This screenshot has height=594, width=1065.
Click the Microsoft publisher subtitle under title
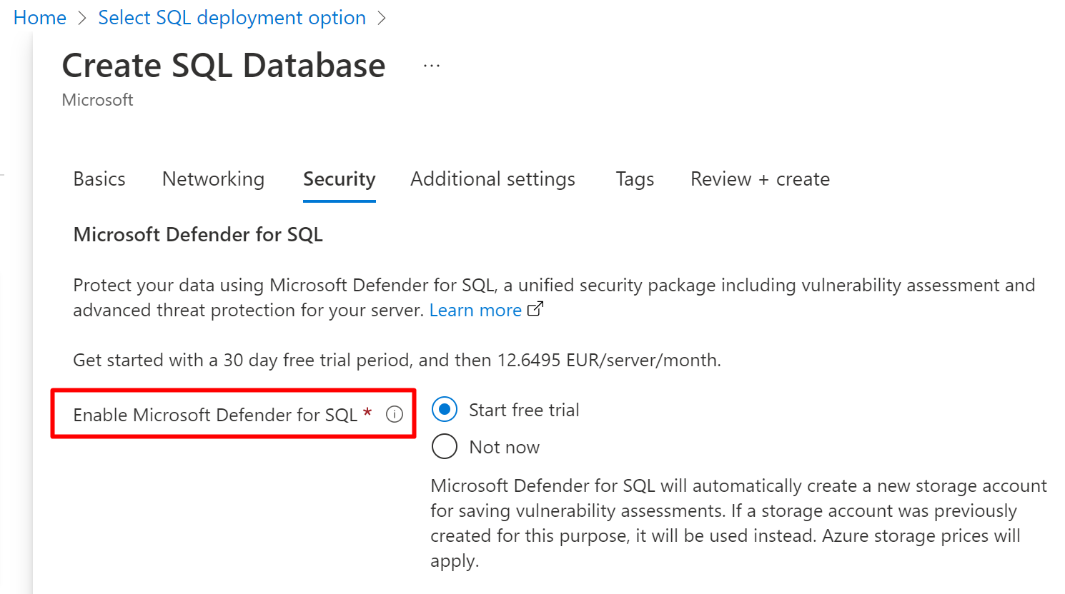98,100
